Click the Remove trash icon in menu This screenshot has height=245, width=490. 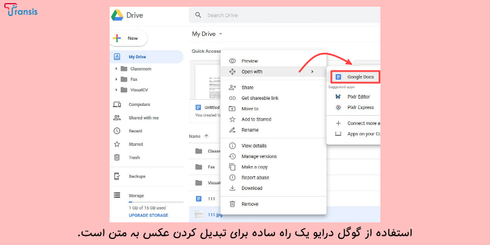pos(232,204)
